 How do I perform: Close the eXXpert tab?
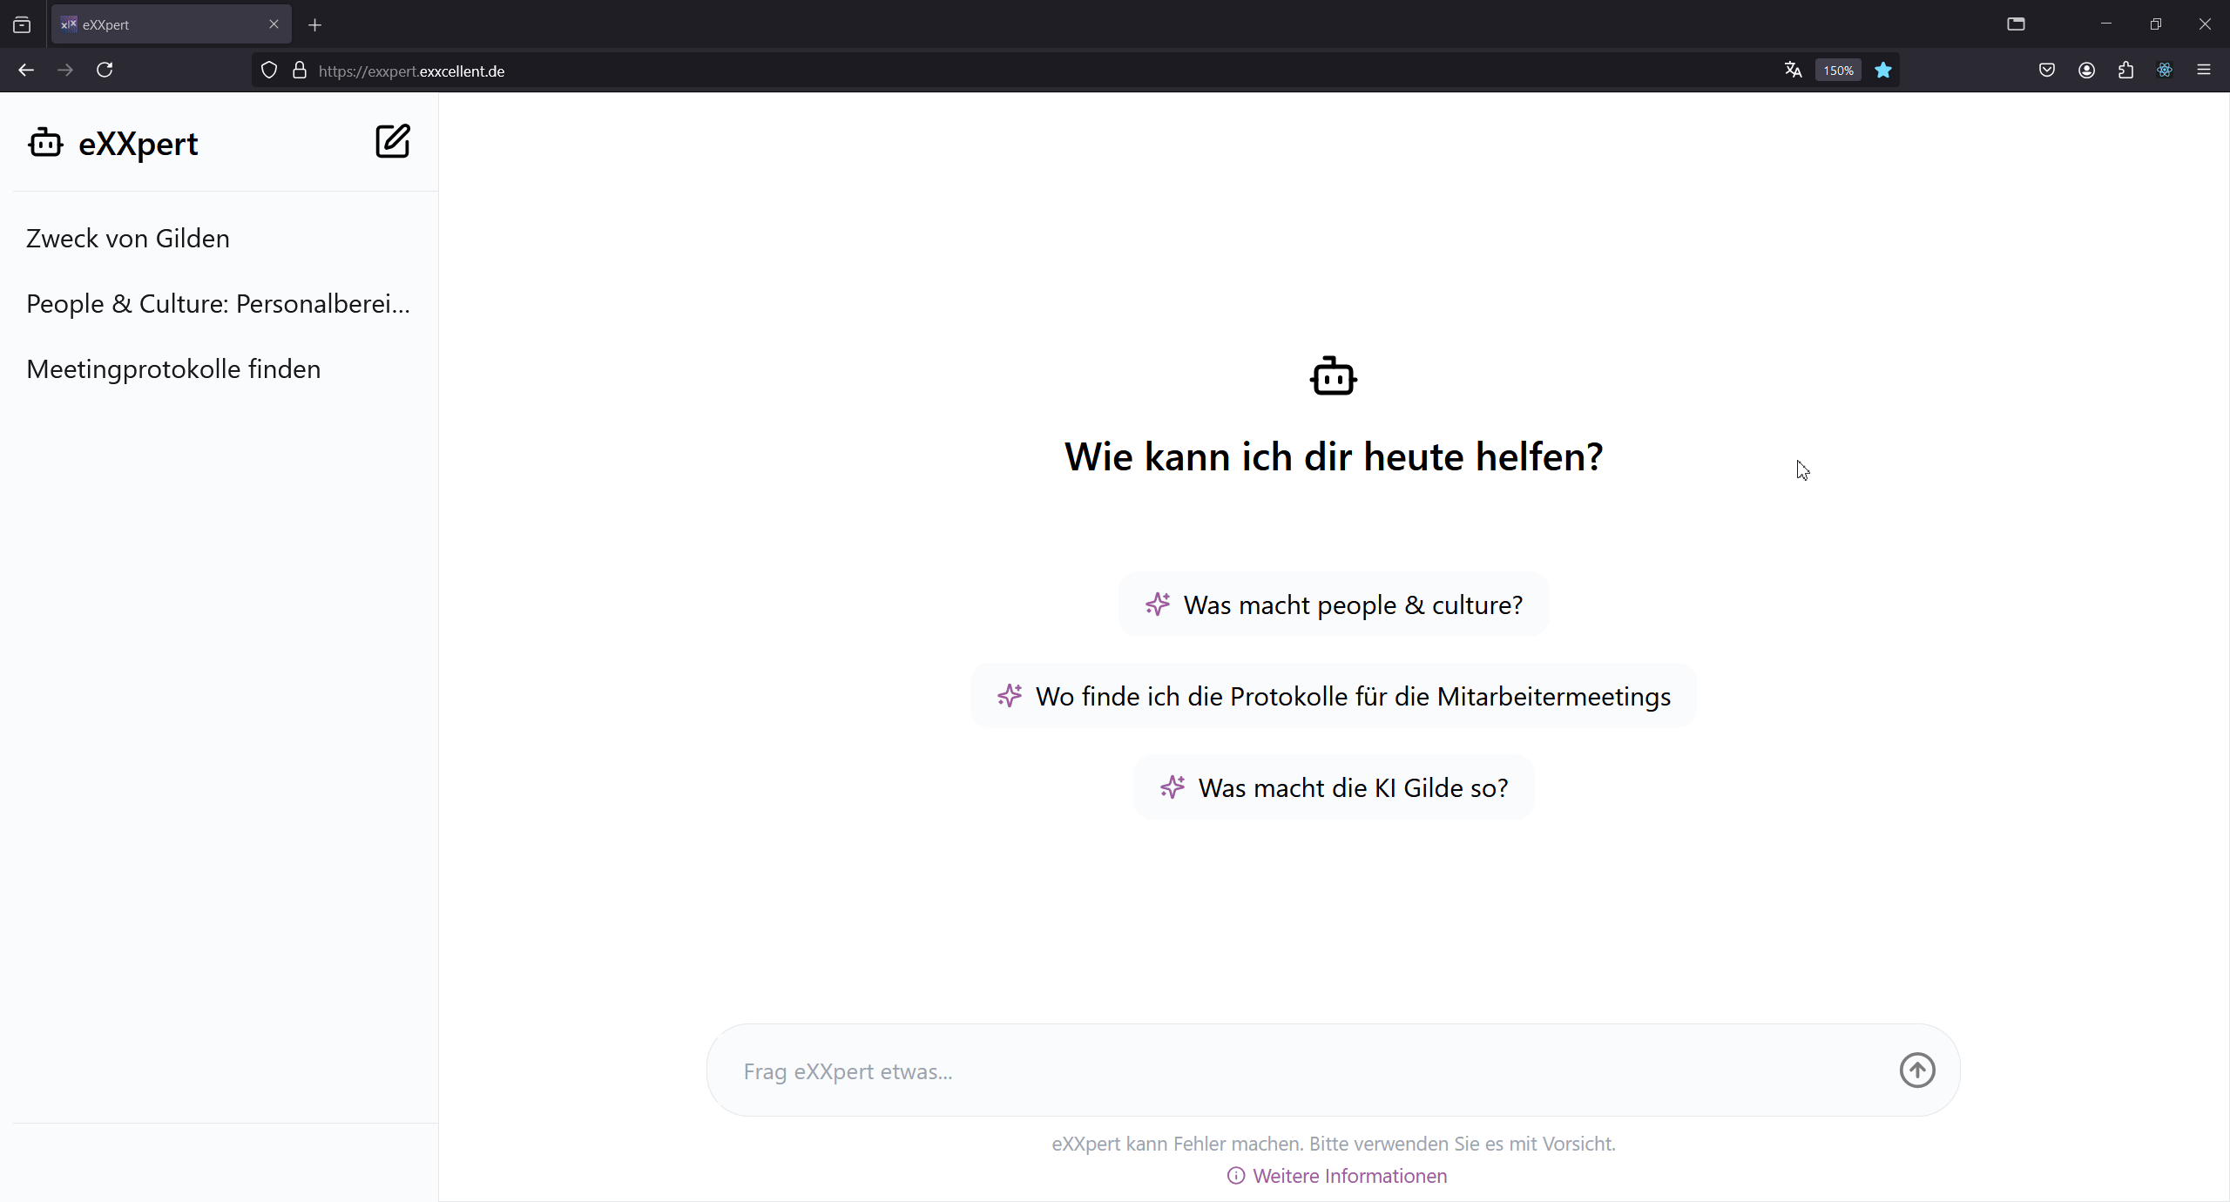(274, 24)
